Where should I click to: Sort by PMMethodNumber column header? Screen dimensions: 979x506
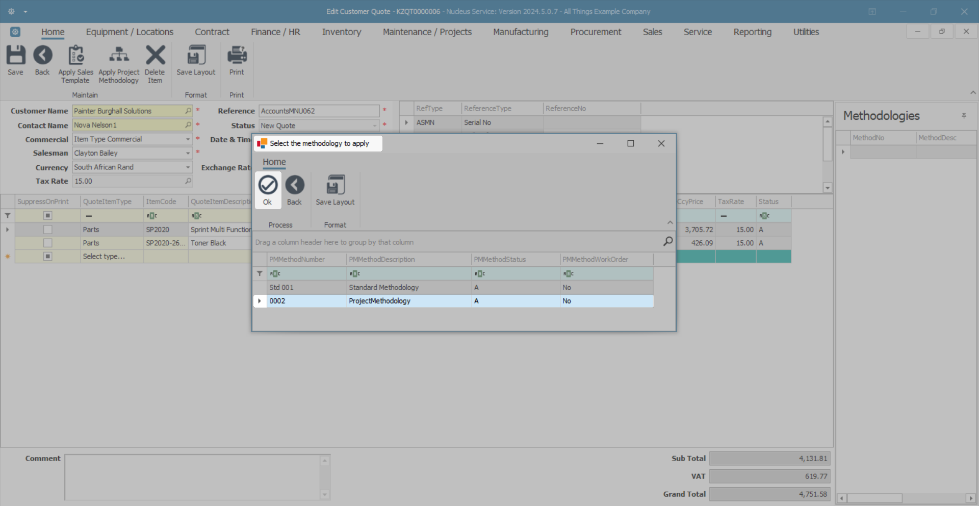(307, 259)
